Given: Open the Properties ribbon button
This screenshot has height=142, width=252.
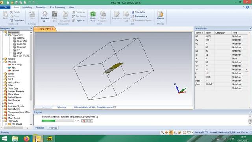Looking at the screenshot, I should [117, 16].
